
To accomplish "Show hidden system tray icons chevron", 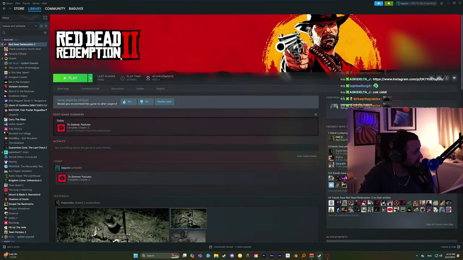I will [x=417, y=256].
